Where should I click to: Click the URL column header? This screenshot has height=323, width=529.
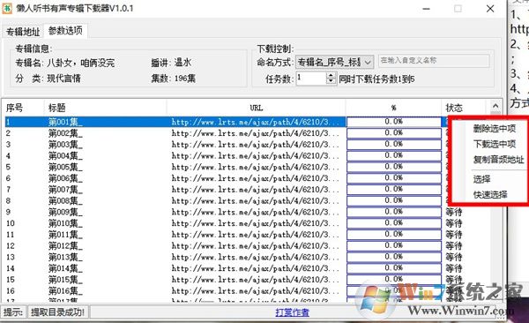coord(256,108)
